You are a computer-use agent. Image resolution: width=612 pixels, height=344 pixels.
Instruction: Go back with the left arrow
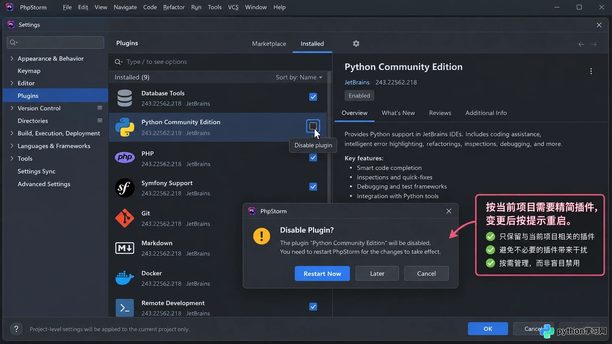[x=581, y=44]
